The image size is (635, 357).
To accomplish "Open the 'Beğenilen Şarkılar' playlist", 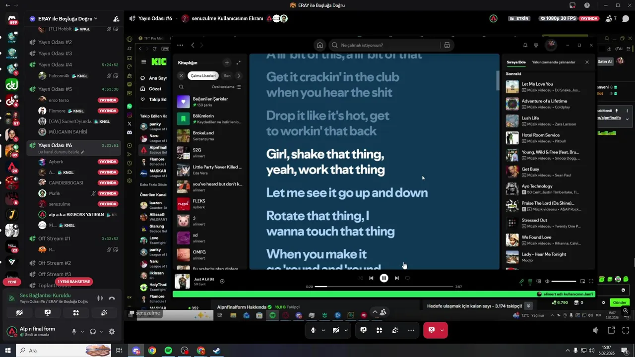I will tap(210, 102).
